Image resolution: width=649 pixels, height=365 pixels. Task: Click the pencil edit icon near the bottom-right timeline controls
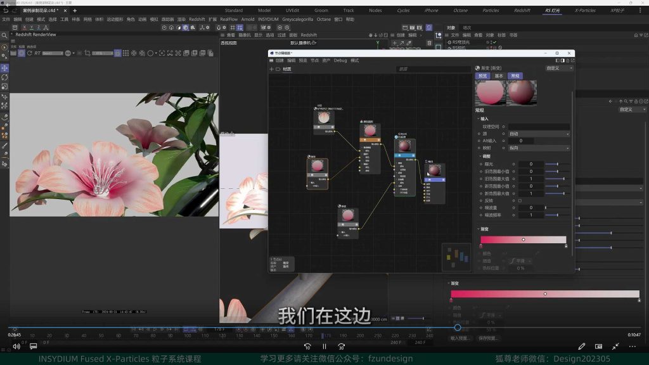point(582,346)
